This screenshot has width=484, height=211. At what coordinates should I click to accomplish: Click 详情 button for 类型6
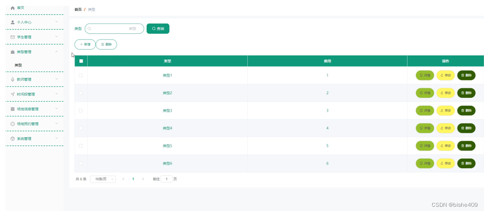point(425,163)
